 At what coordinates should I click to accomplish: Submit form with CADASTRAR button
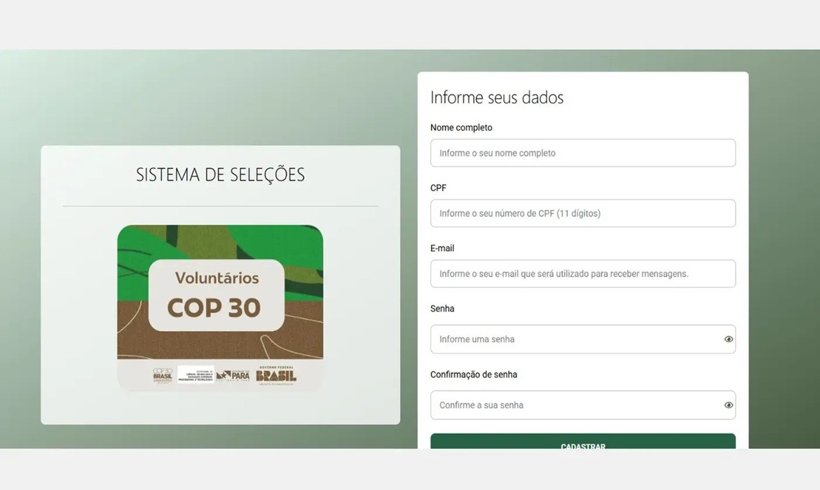582,442
